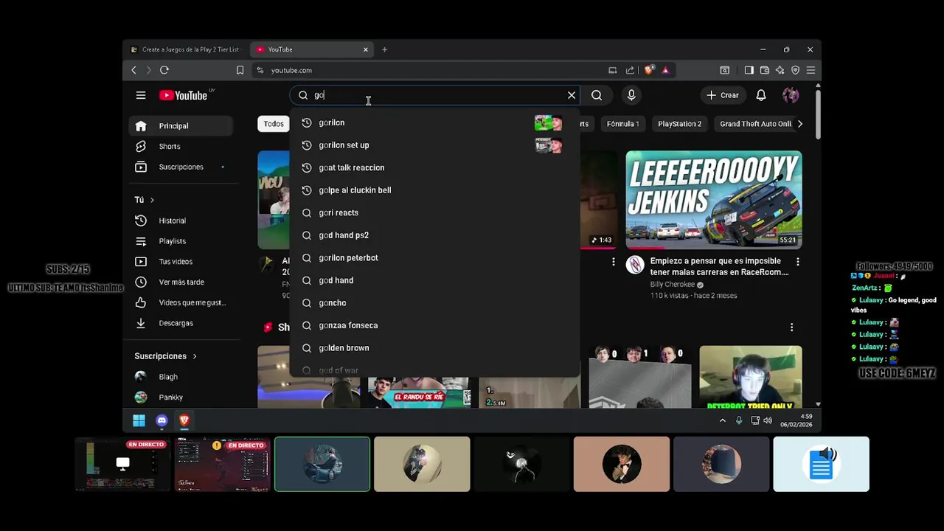
Task: Click the magnifier search button
Action: [597, 95]
